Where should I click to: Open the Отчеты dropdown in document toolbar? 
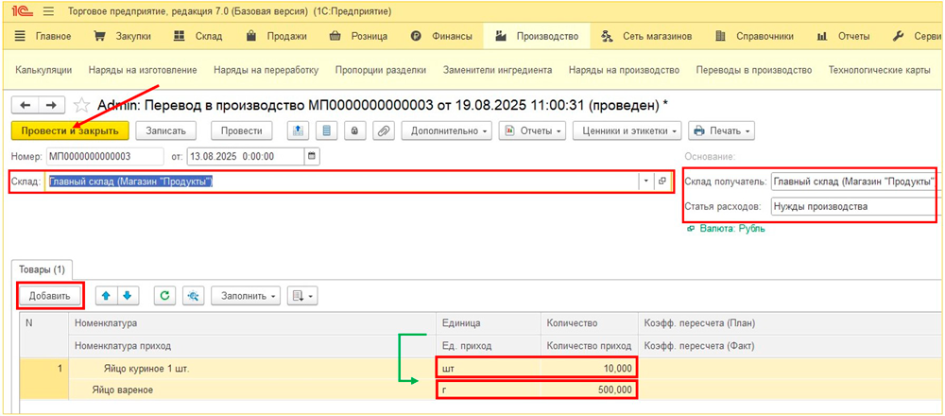point(534,130)
